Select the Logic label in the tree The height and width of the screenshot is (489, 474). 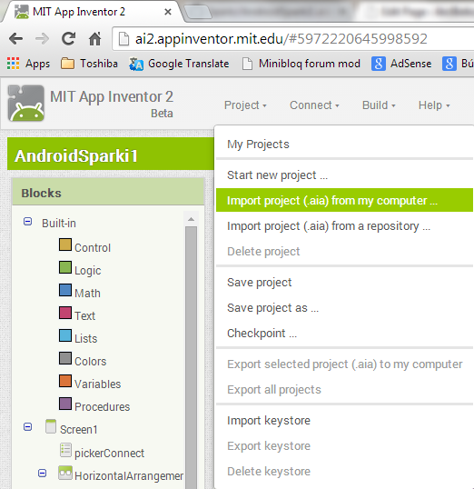click(87, 271)
